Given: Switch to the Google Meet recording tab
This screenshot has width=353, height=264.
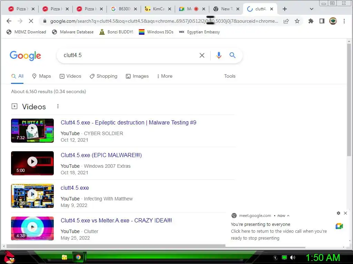Looking at the screenshot, I should tap(189, 9).
